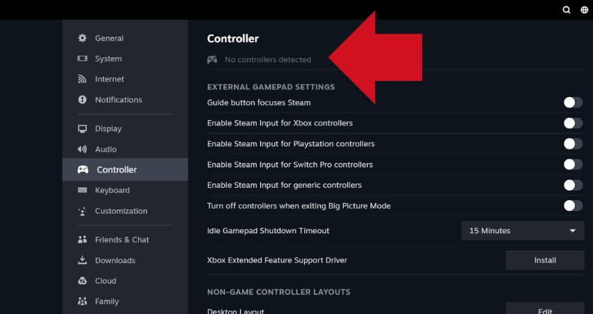Select Audio in the sidebar
This screenshot has height=314, width=593.
[x=125, y=149]
